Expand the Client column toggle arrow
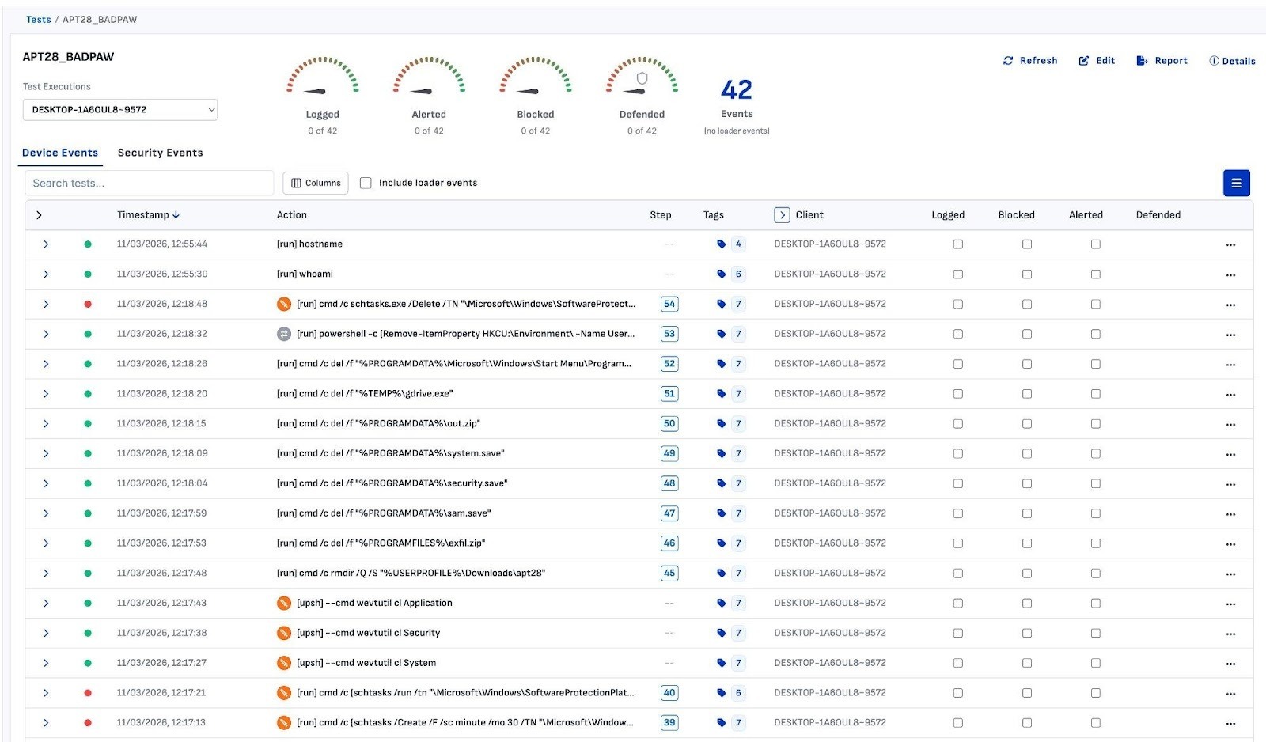The image size is (1266, 742). (x=782, y=215)
